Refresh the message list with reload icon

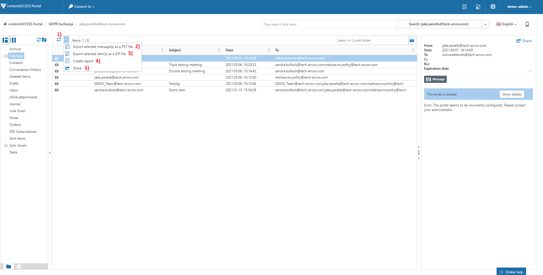pos(59,40)
